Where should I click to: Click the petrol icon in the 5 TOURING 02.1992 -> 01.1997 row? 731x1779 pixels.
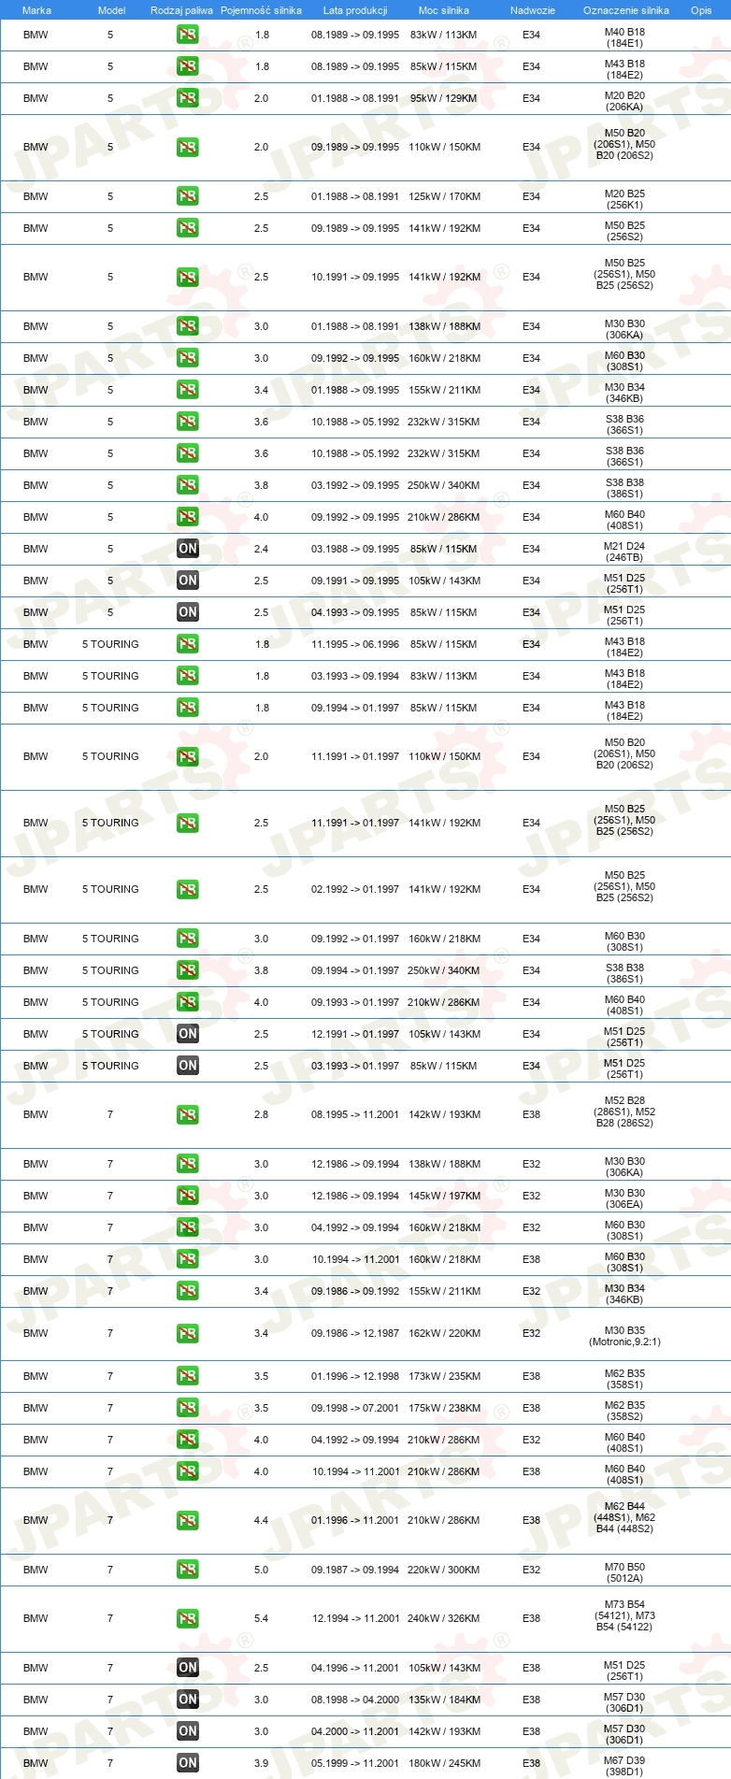pos(188,889)
